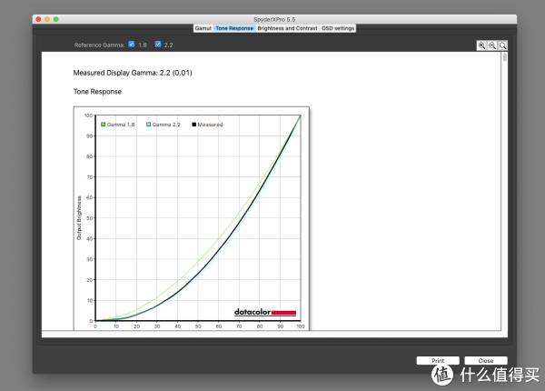The height and width of the screenshot is (391, 545).
Task: Click the Measured Display Gamma text
Action: 133,73
